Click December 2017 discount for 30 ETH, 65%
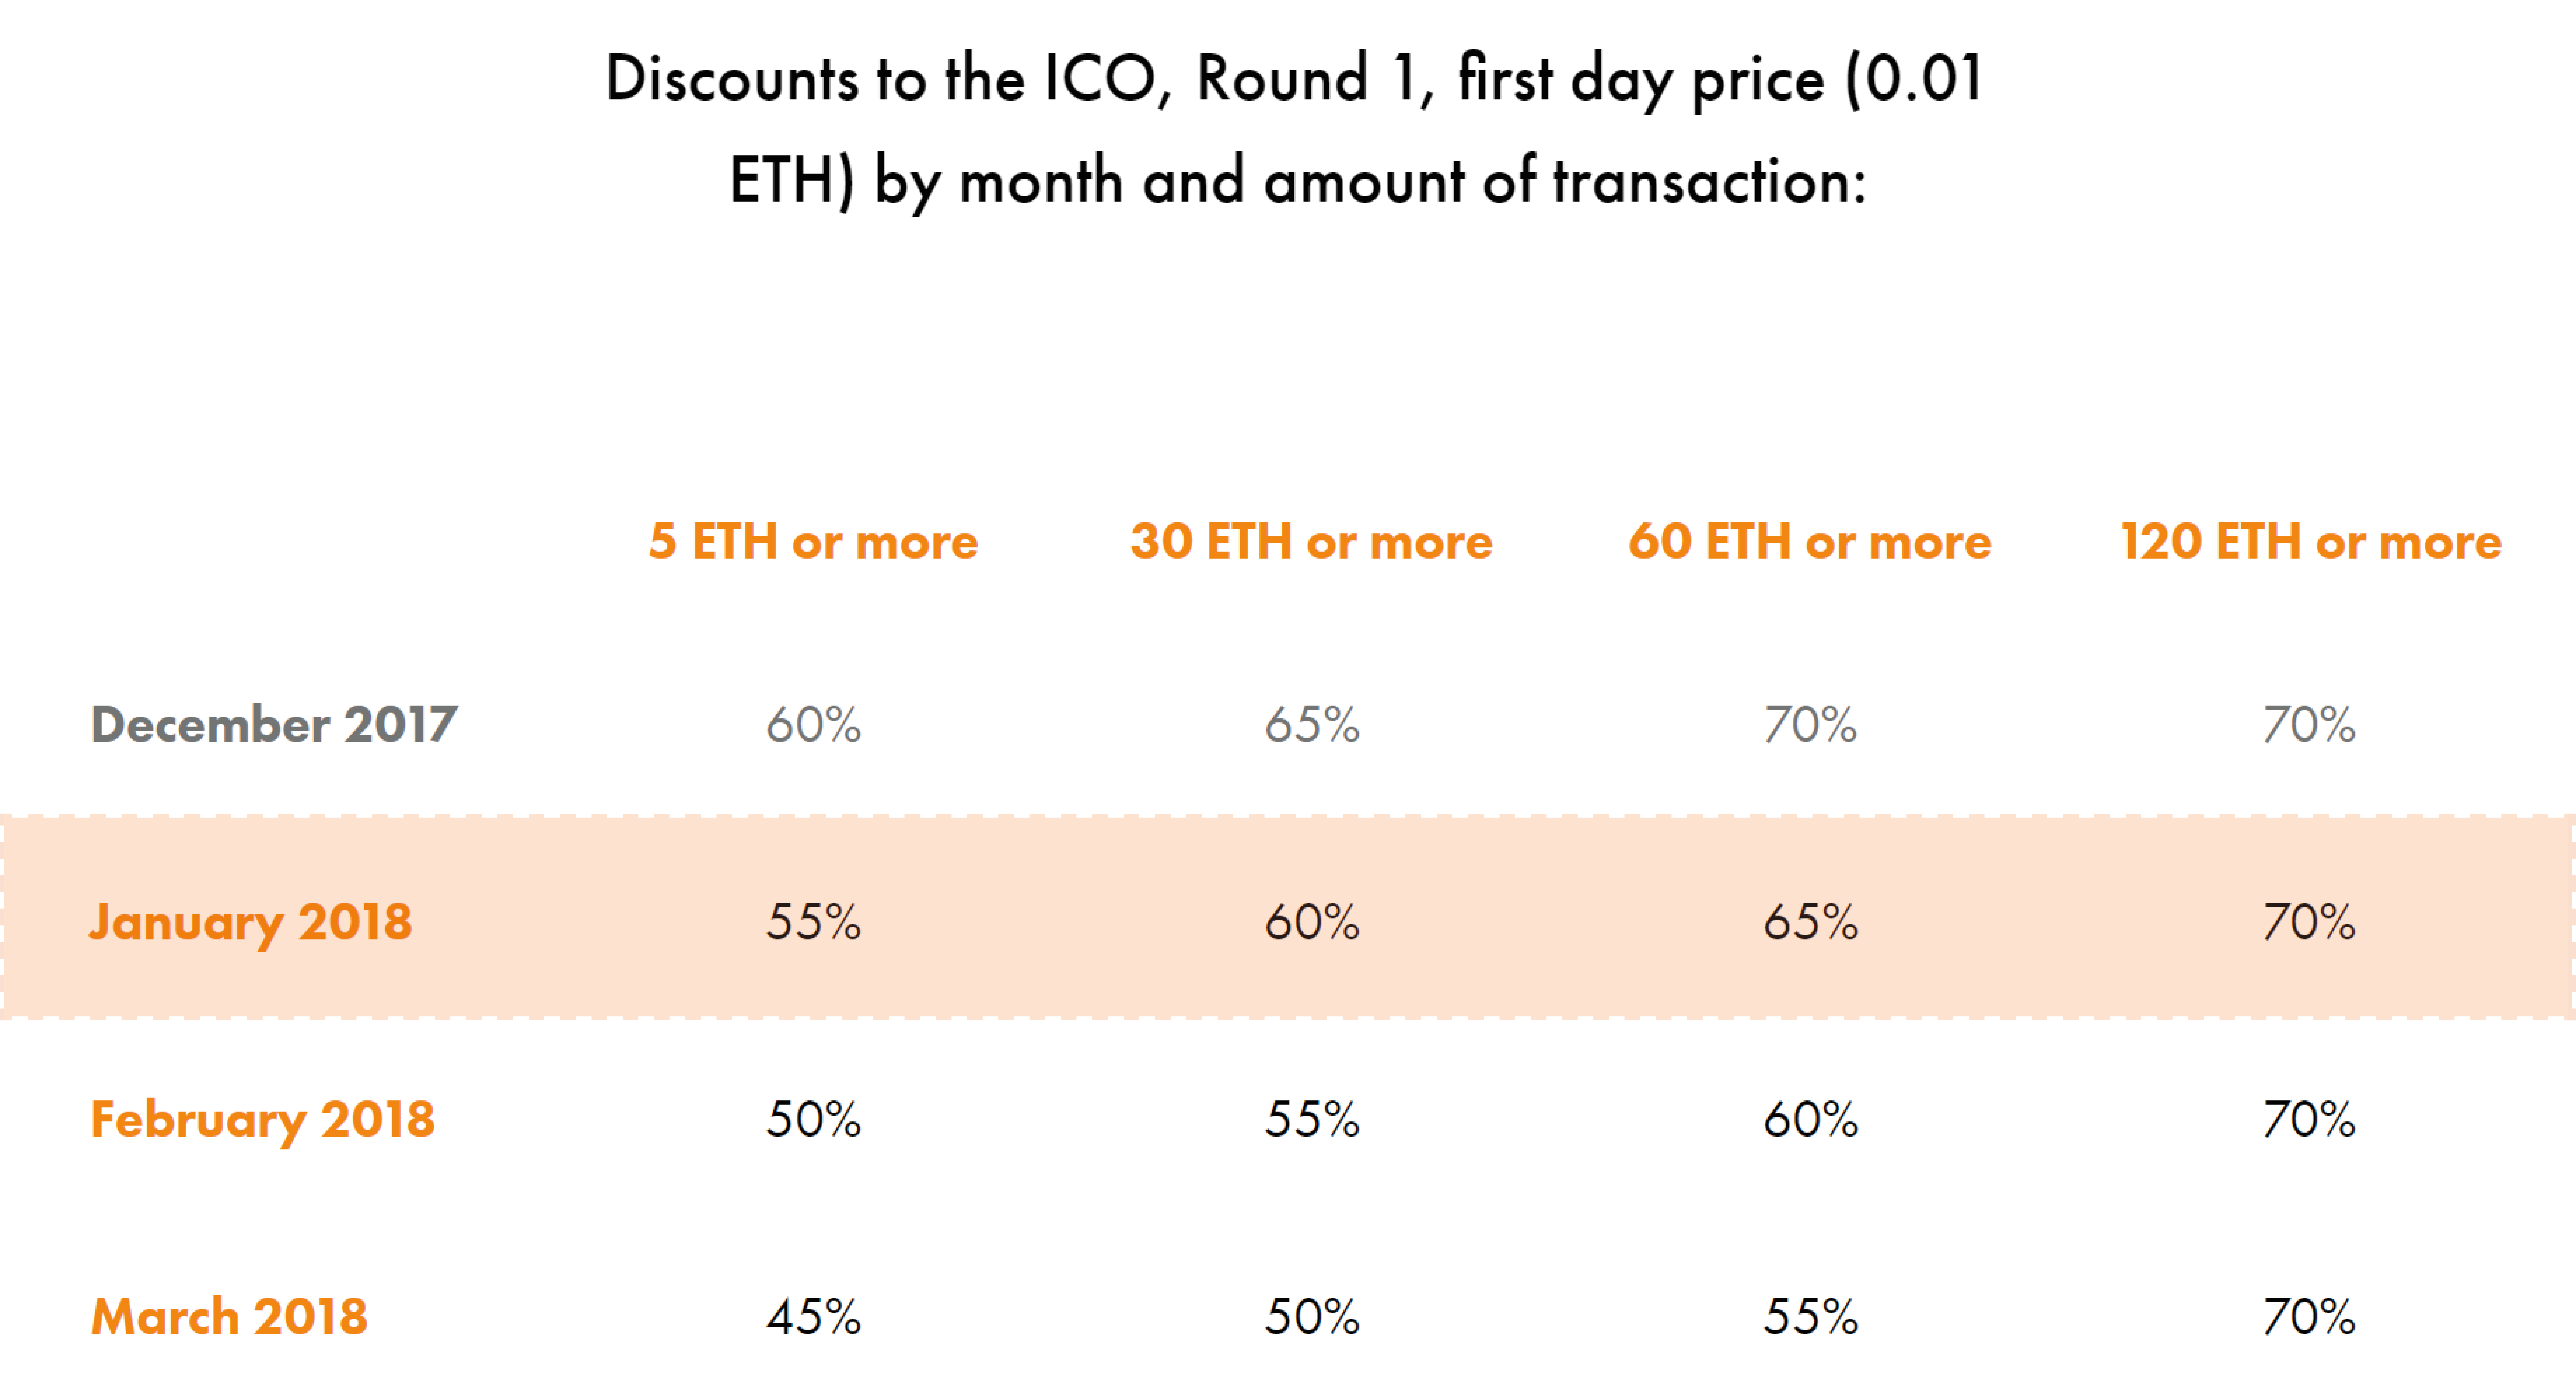This screenshot has width=2576, height=1386. point(1312,724)
